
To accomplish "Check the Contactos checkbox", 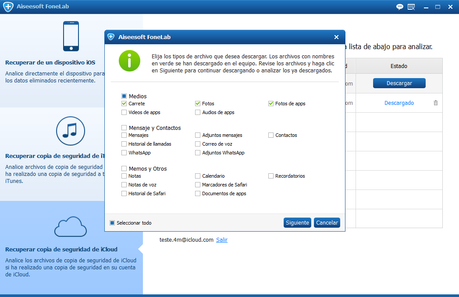I will tap(271, 135).
